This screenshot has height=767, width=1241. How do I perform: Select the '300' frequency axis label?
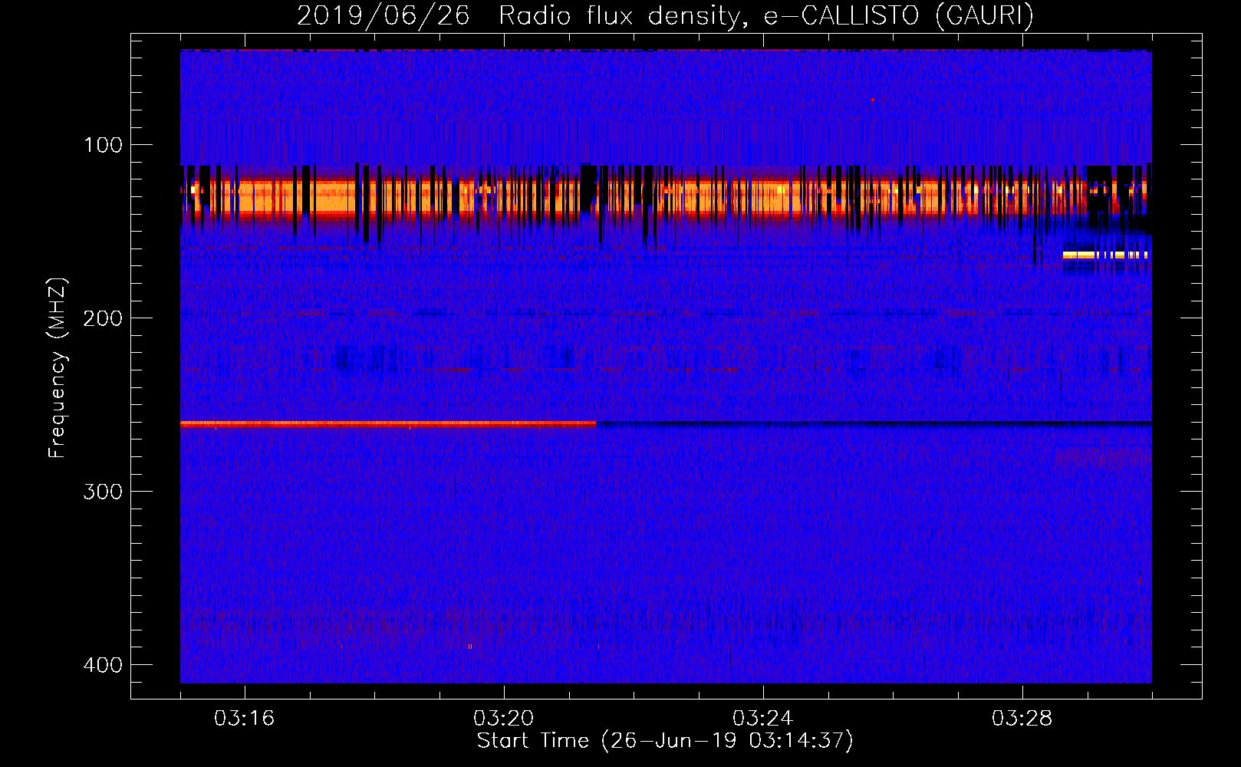(103, 492)
